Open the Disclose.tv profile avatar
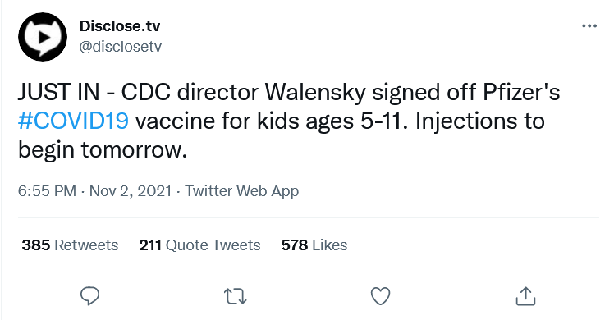This screenshot has height=320, width=614. coord(43,37)
